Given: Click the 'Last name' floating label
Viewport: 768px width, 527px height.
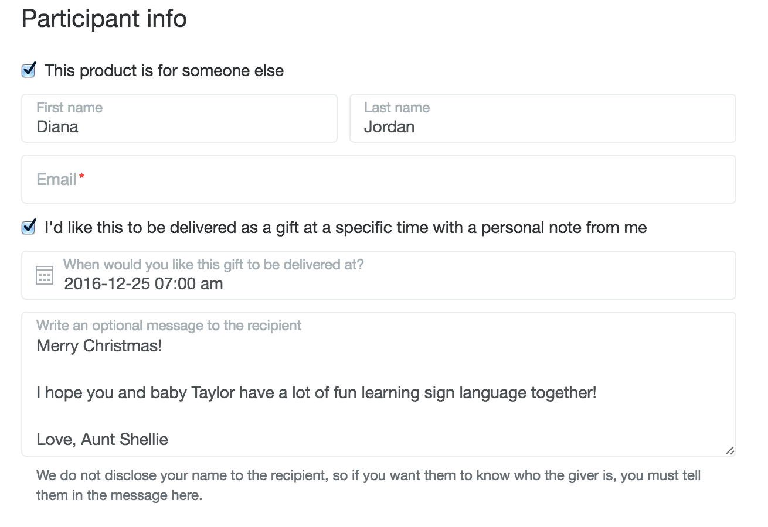Looking at the screenshot, I should tap(397, 108).
